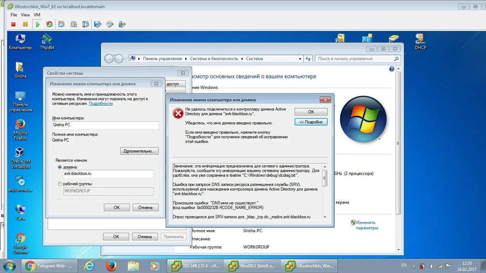Click down arrow of error details scrollbar
486x273 pixels.
coord(325,217)
